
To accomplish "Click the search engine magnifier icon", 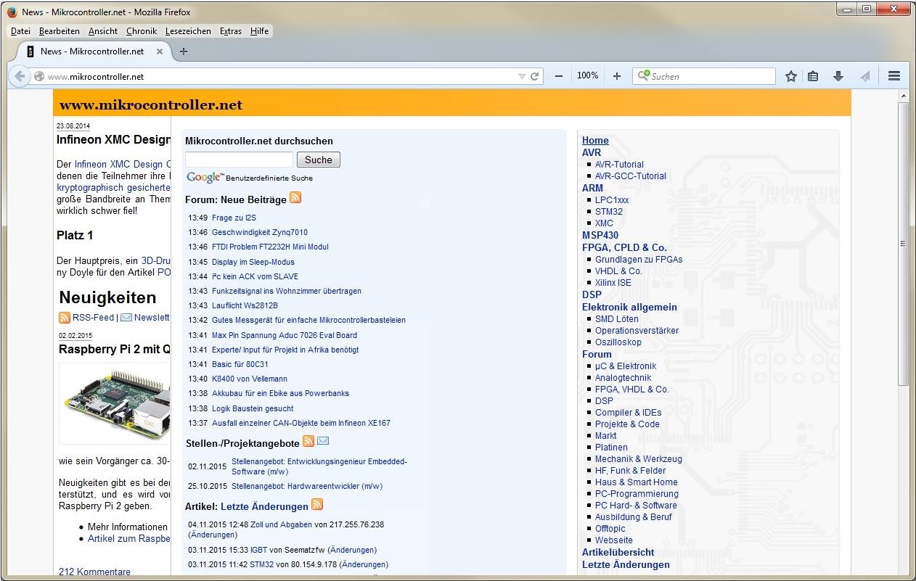I will (x=643, y=75).
